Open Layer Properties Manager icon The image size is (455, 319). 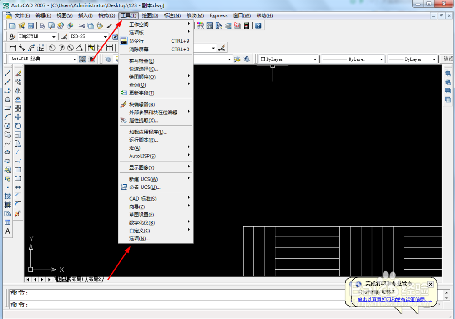point(108,59)
